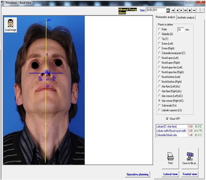Open the date calendar picker
The width and height of the screenshot is (206, 180).
168,11
